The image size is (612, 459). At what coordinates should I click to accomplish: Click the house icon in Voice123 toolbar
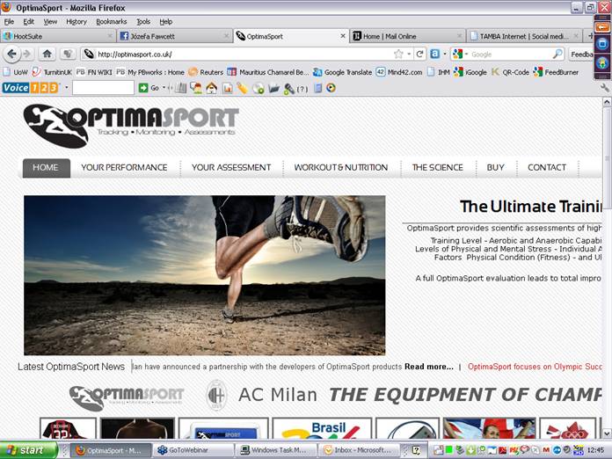click(x=212, y=88)
